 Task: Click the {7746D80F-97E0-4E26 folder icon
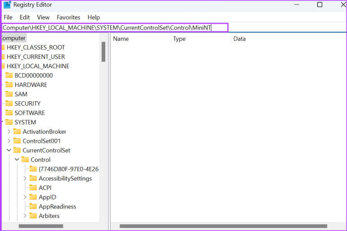[33, 169]
